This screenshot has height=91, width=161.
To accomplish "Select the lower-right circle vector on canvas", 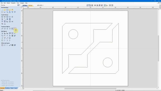I will coord(108,62).
